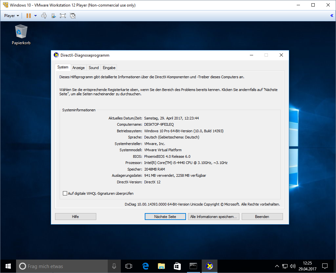
Task: Click Alle Informationen speichern button
Action: pyautogui.click(x=214, y=217)
